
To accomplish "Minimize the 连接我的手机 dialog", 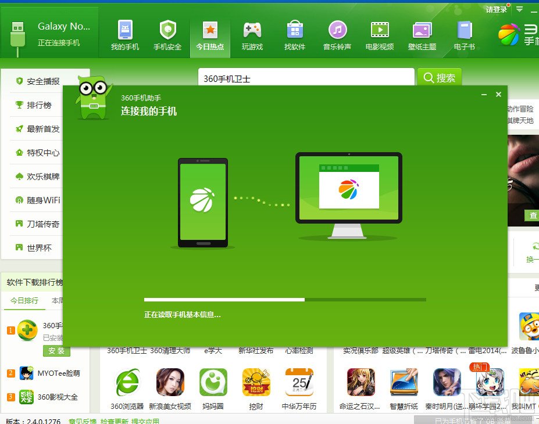I will pos(484,95).
